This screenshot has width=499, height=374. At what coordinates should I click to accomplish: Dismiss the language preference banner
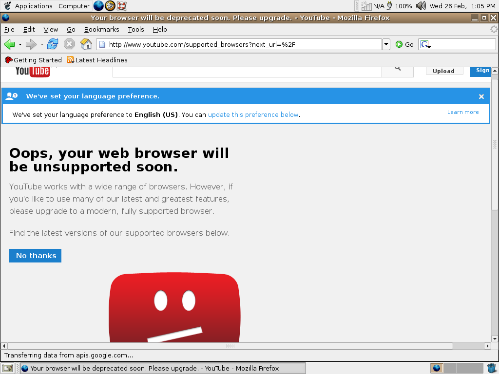click(481, 96)
